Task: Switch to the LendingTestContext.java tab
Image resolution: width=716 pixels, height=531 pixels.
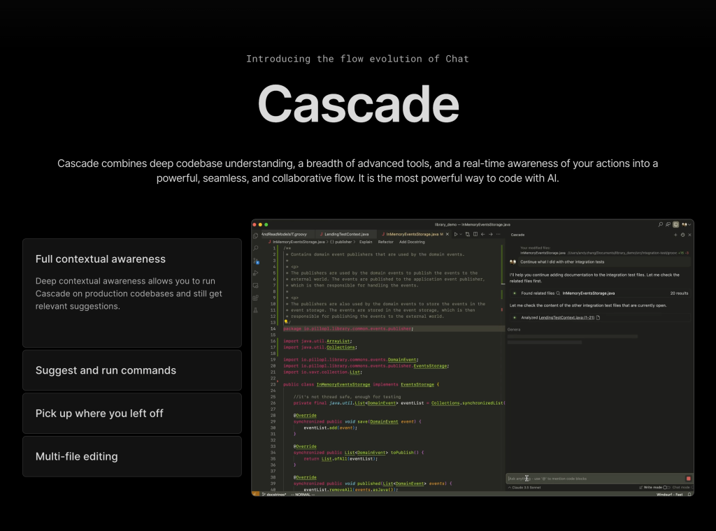Action: pos(345,234)
